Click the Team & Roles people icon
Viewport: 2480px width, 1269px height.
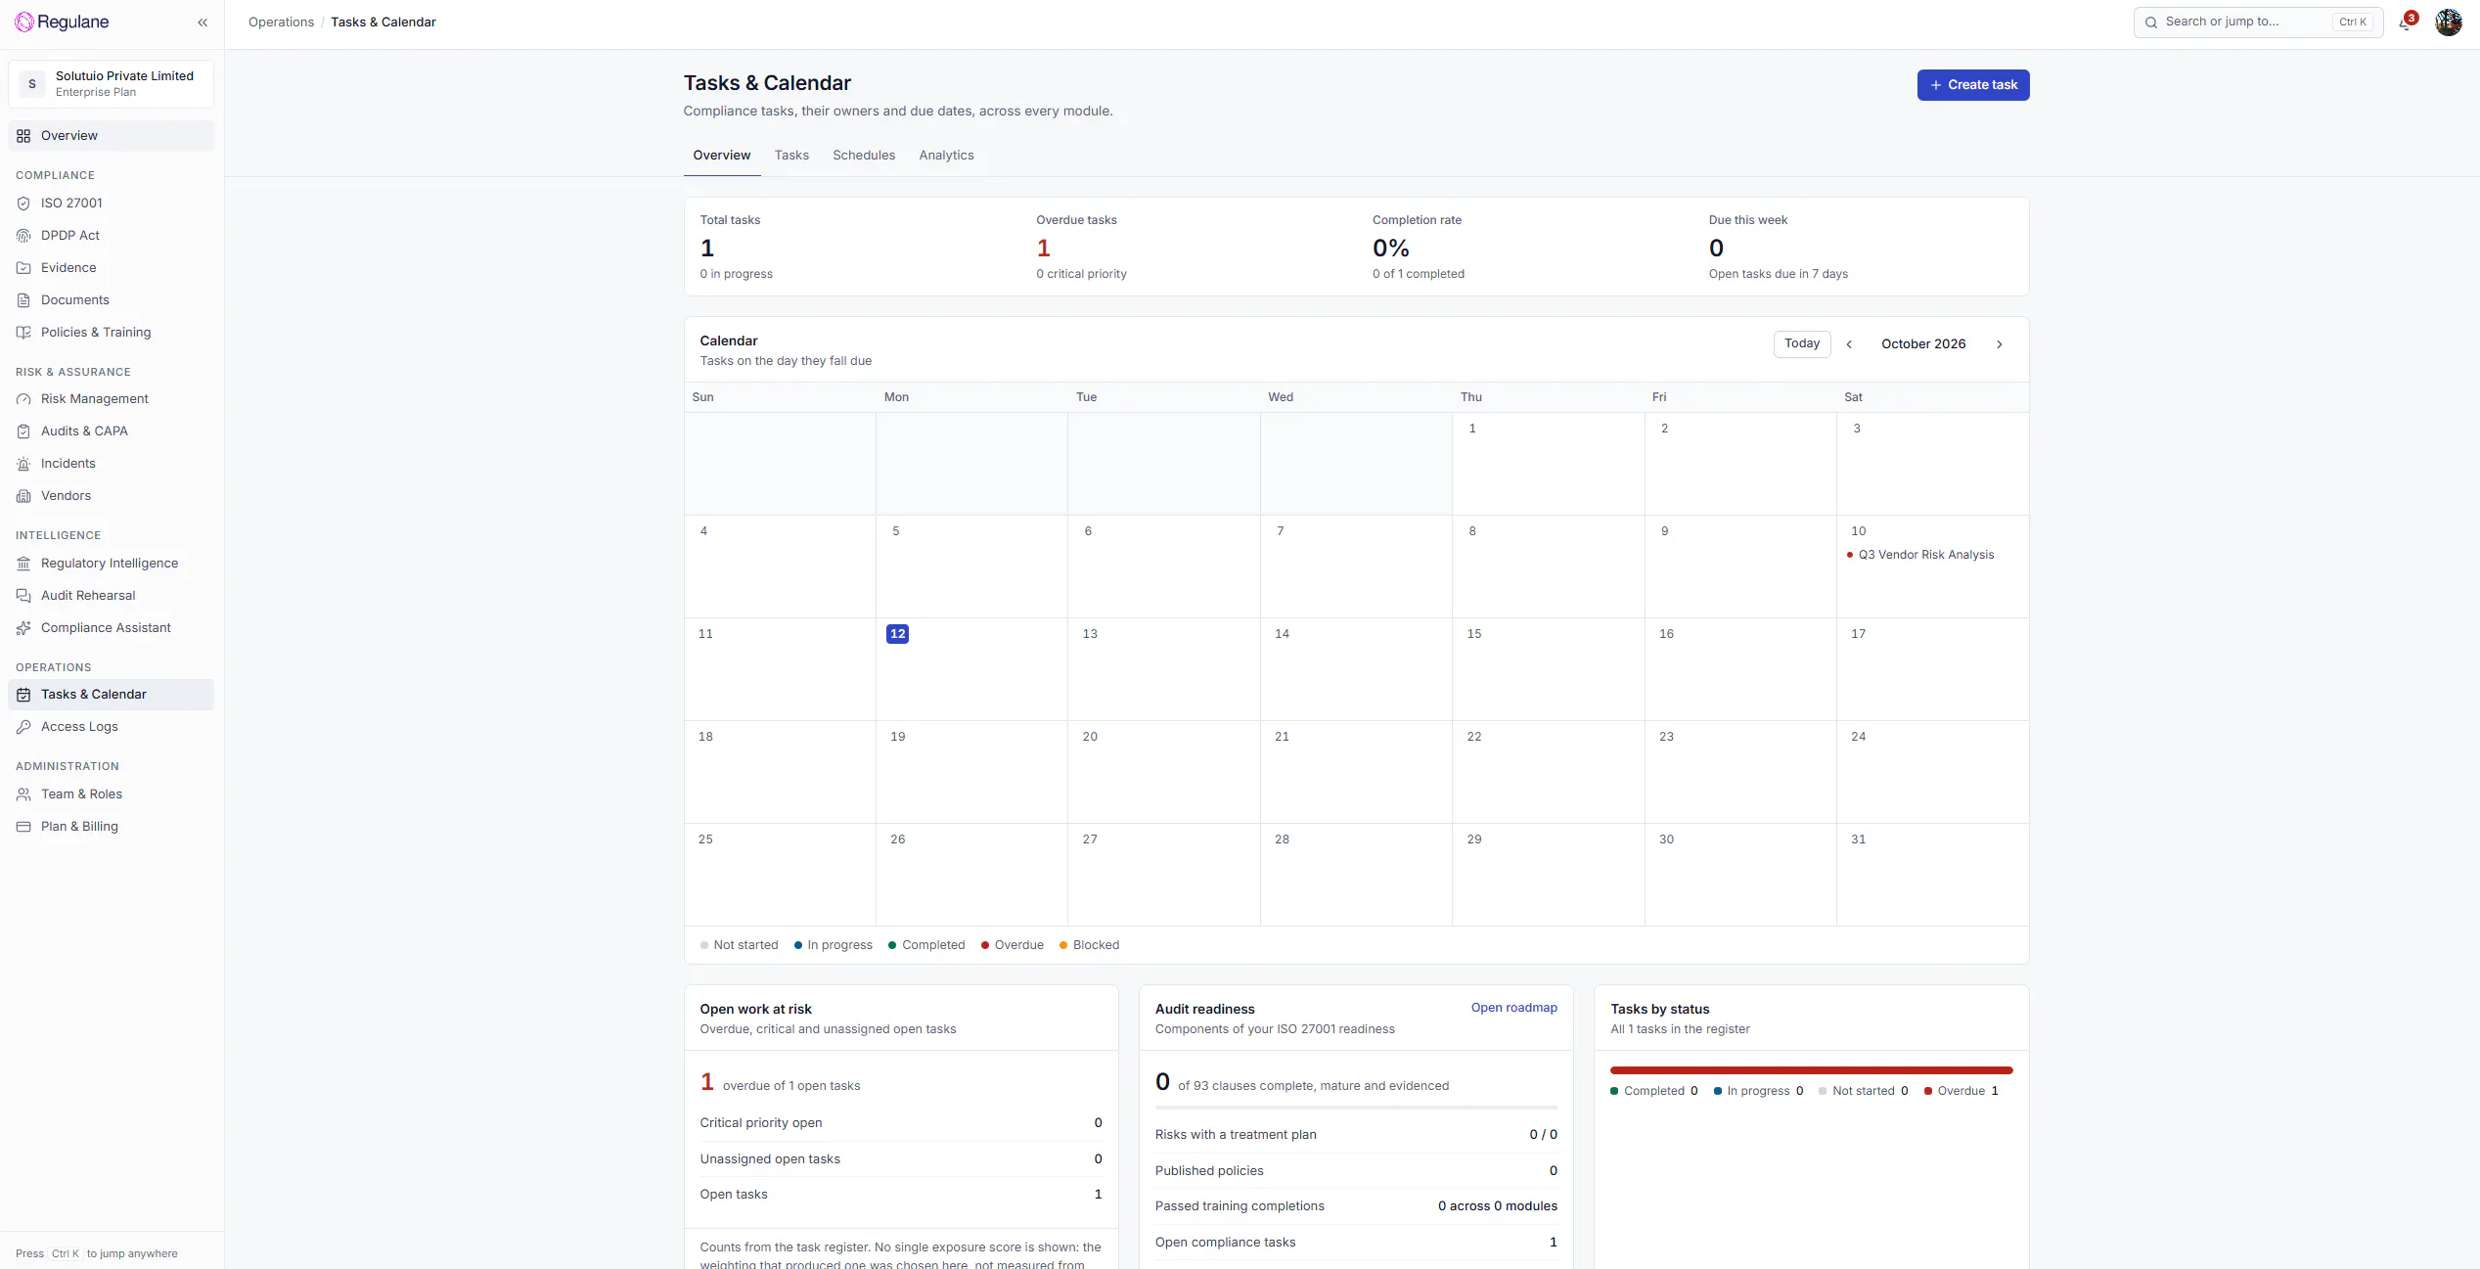click(x=23, y=794)
